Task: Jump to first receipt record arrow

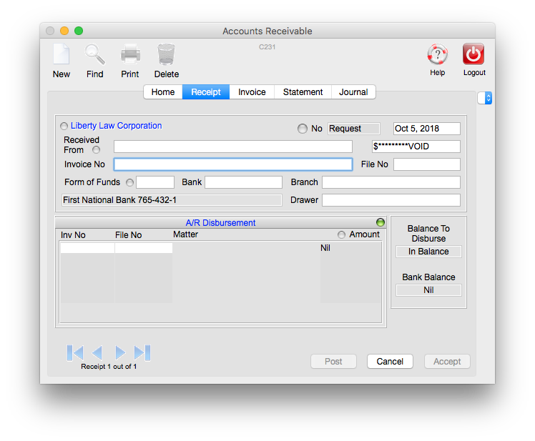Action: 75,352
